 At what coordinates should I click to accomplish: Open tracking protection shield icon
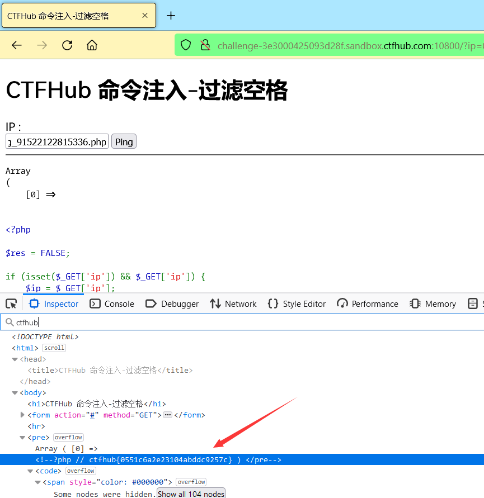tap(186, 45)
